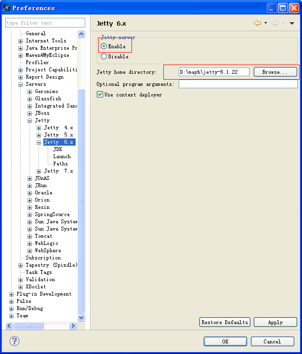Select Resin in the tree
This screenshot has height=354, width=302.
pos(42,207)
